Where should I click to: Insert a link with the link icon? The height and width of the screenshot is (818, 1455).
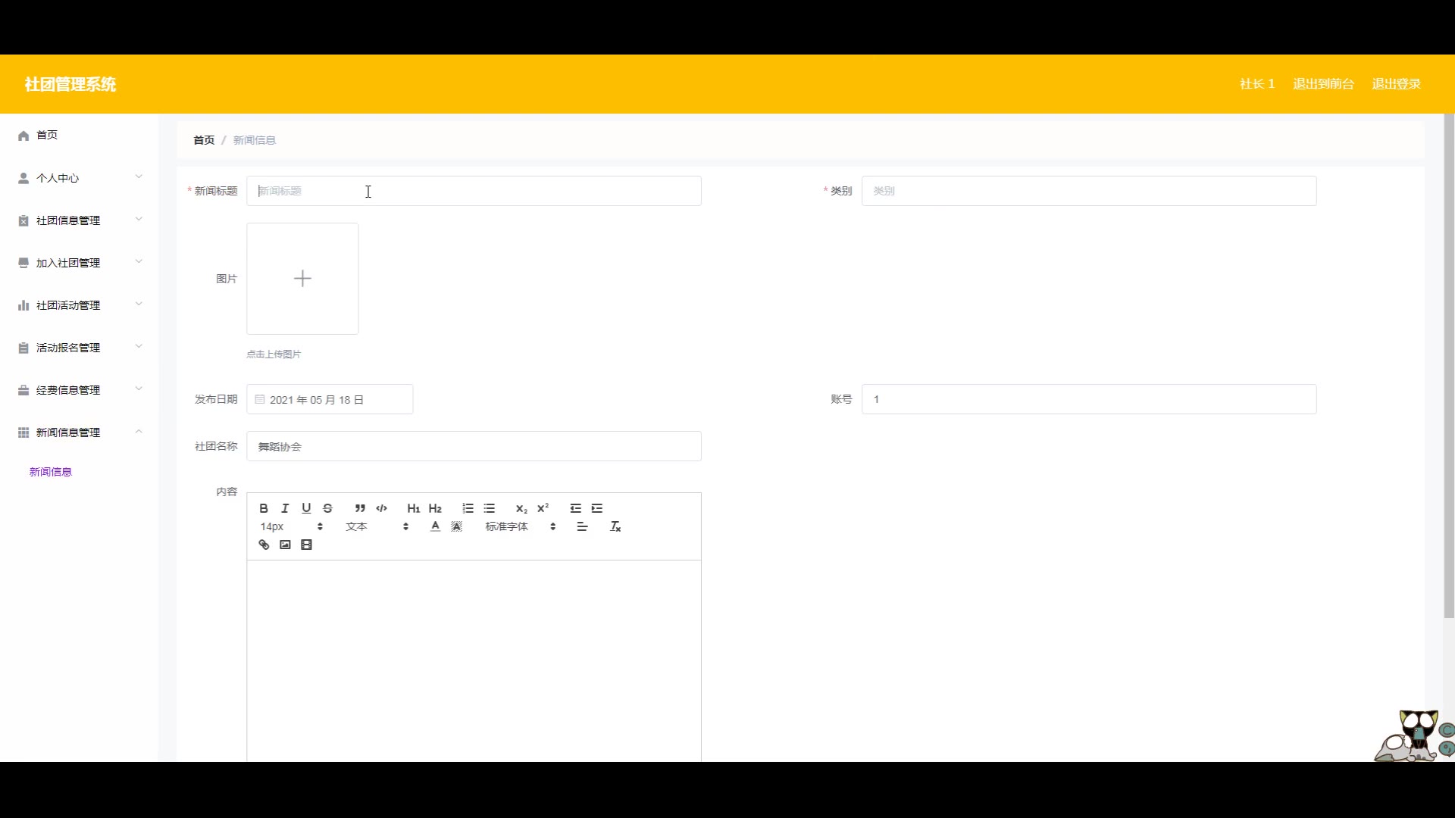pos(264,545)
